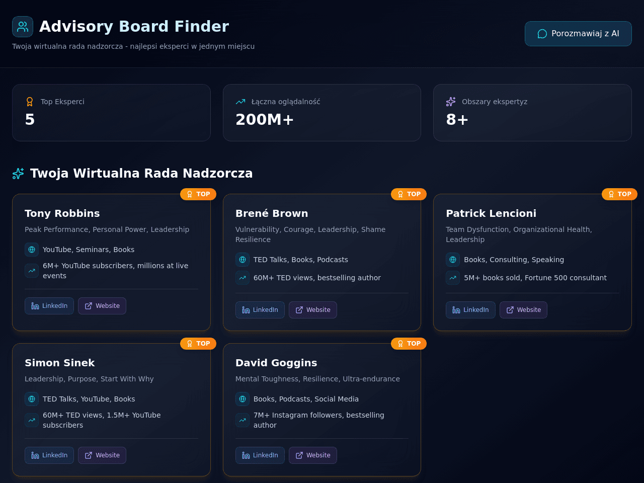Select the Simon Sinek name heading
The width and height of the screenshot is (644, 483).
(60, 363)
